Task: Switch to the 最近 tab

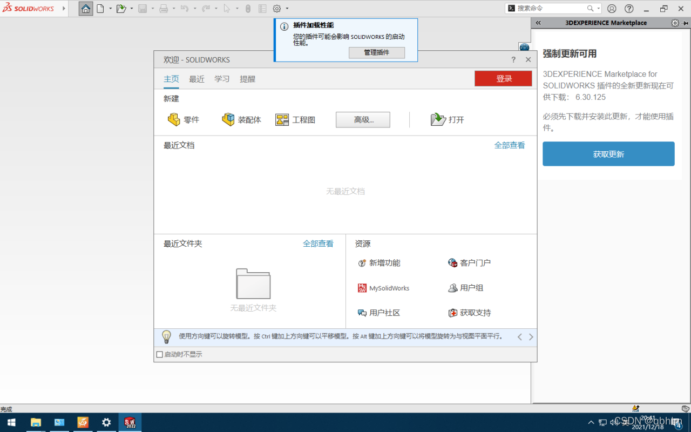Action: click(x=197, y=79)
